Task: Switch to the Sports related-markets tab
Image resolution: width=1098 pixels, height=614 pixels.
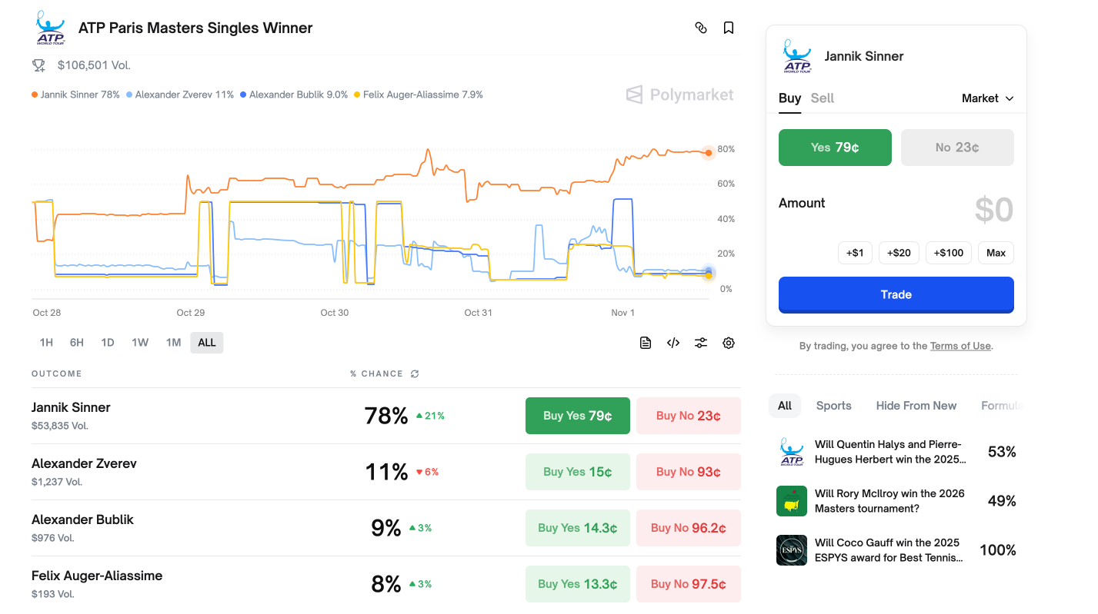Action: 833,406
